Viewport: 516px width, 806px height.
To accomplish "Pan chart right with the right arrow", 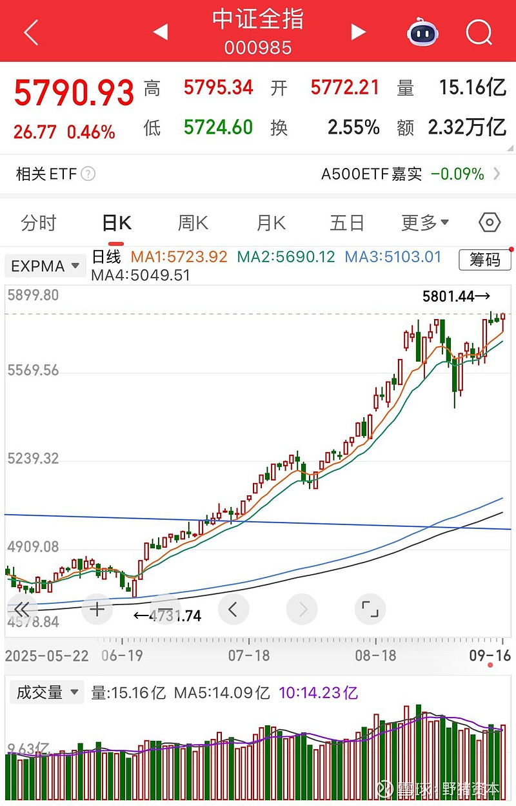I will click(302, 608).
